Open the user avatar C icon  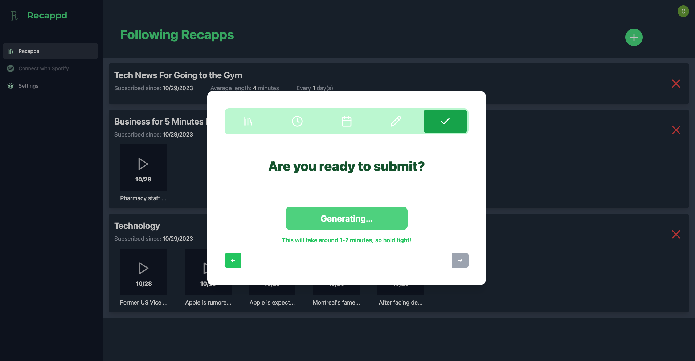pos(683,11)
